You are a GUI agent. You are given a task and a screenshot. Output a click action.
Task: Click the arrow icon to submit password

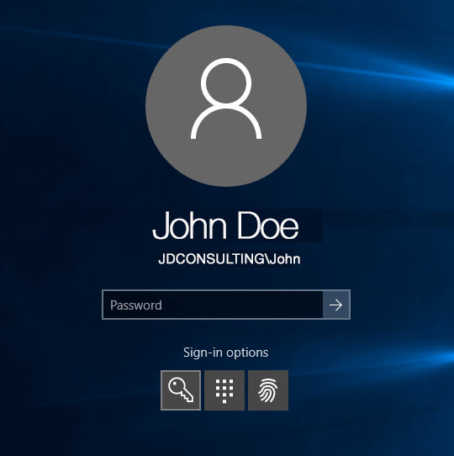(x=336, y=305)
